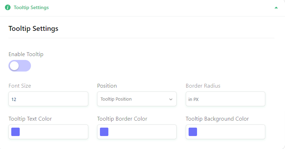The height and width of the screenshot is (149, 285).
Task: Click the Border Radius label
Action: click(x=203, y=86)
